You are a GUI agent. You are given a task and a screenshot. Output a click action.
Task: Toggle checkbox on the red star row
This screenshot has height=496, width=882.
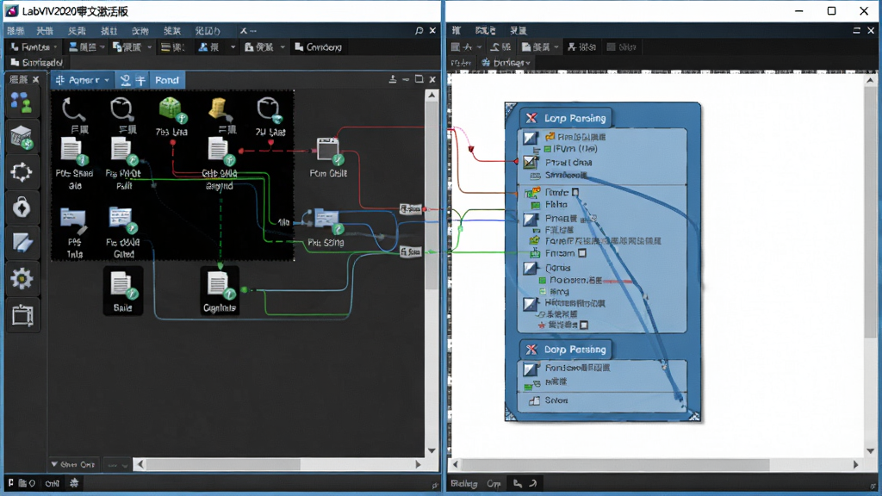tap(584, 325)
